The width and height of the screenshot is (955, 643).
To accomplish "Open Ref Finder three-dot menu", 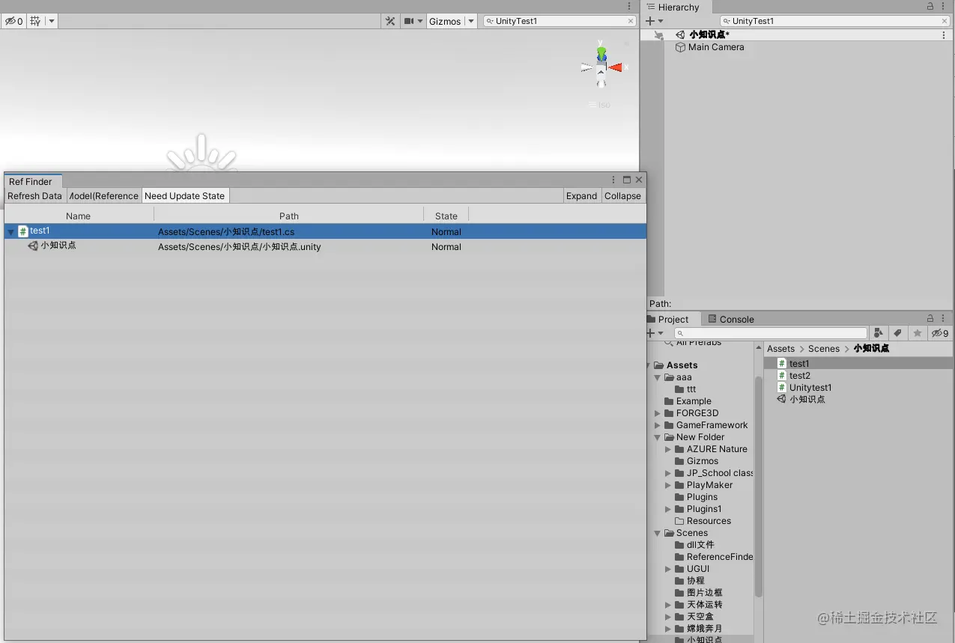I will pos(613,180).
